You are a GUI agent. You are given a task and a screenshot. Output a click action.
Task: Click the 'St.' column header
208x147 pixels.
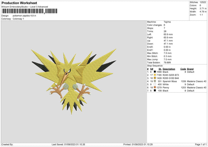click(x=160, y=69)
